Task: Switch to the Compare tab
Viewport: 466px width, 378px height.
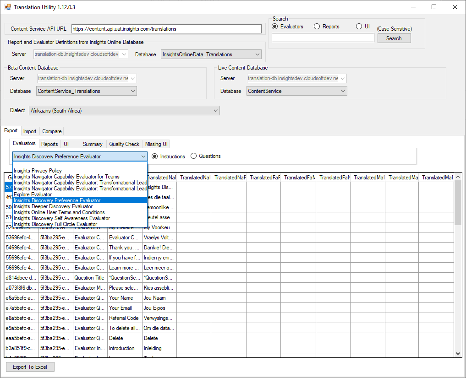Action: click(x=52, y=131)
